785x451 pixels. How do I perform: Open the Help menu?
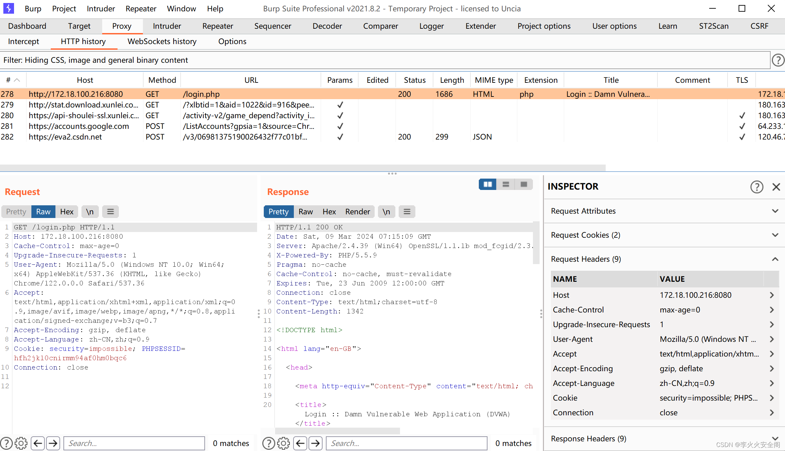(x=215, y=9)
